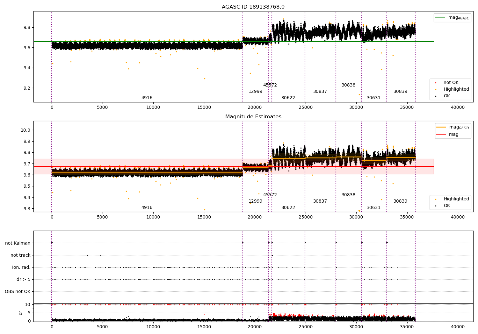Click obsid label 45572 in AGASC ID plot
Screen dimensions: 478x334
(x=270, y=85)
